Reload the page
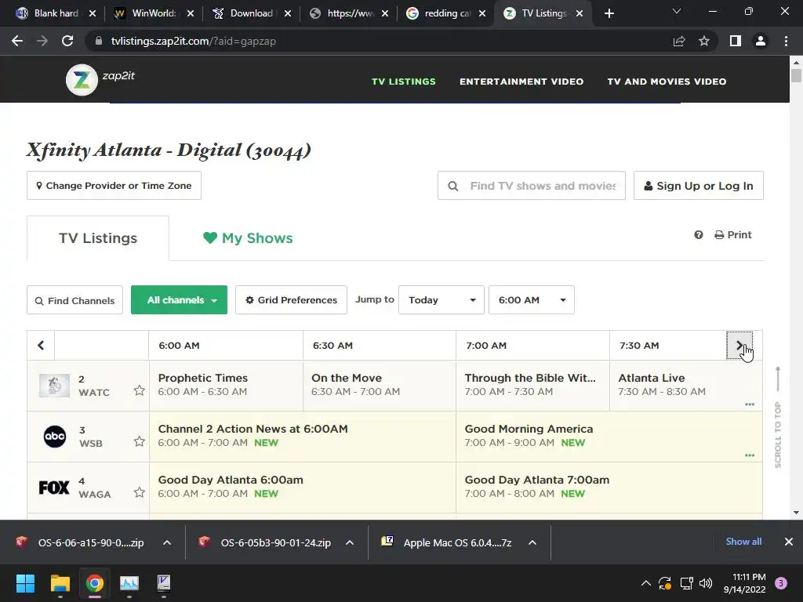 pyautogui.click(x=67, y=41)
